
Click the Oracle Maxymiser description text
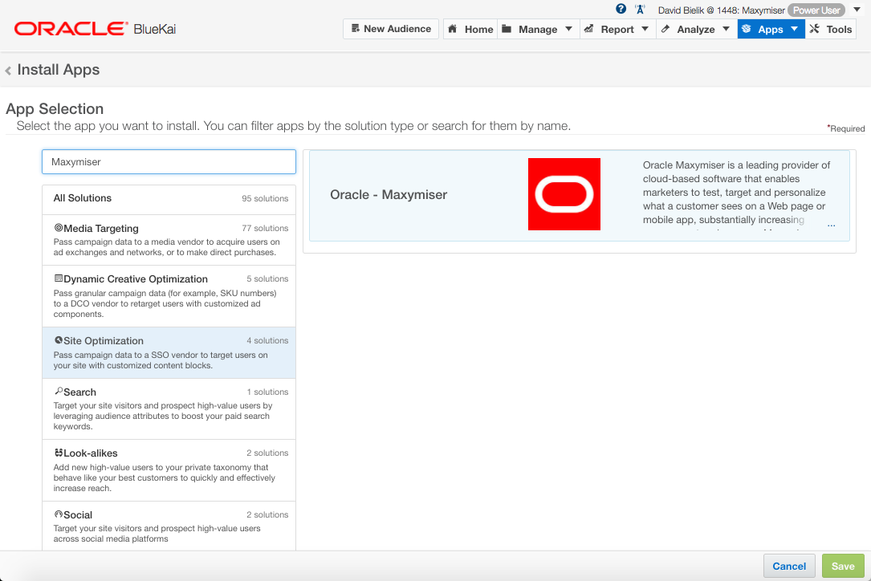pyautogui.click(x=736, y=192)
